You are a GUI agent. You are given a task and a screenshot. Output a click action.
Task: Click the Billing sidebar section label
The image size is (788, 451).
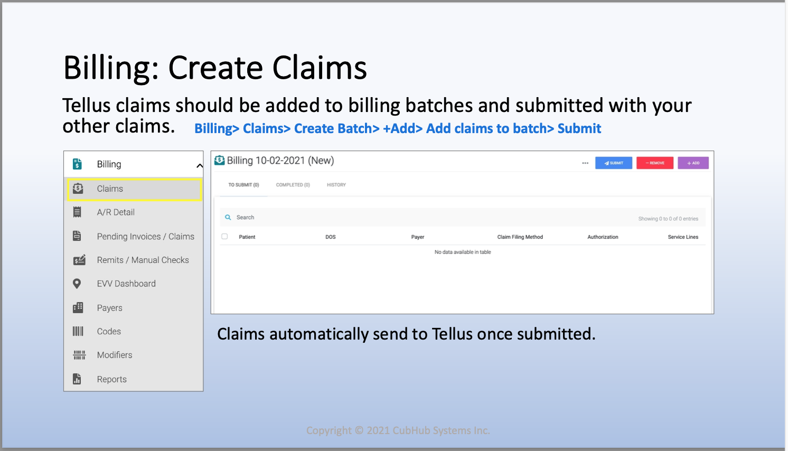coord(109,164)
